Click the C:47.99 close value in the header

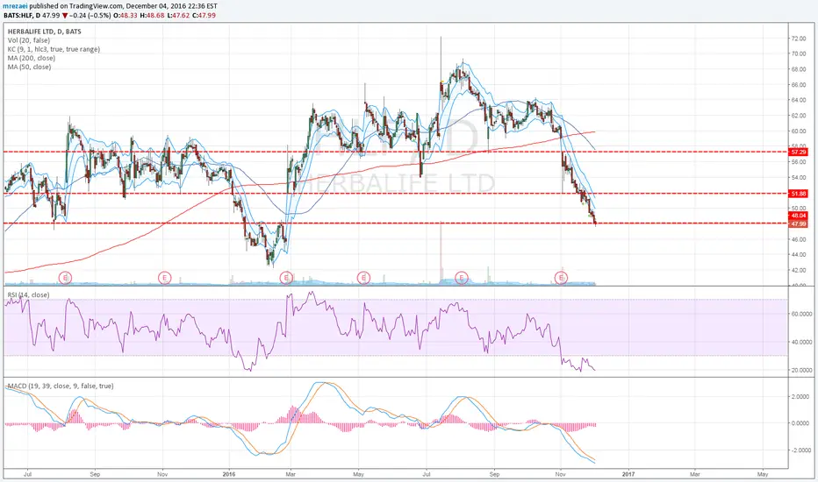(x=204, y=15)
